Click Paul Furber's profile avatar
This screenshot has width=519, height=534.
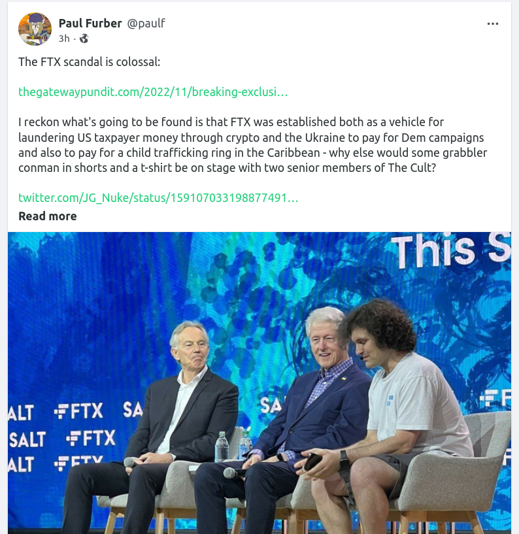(35, 29)
